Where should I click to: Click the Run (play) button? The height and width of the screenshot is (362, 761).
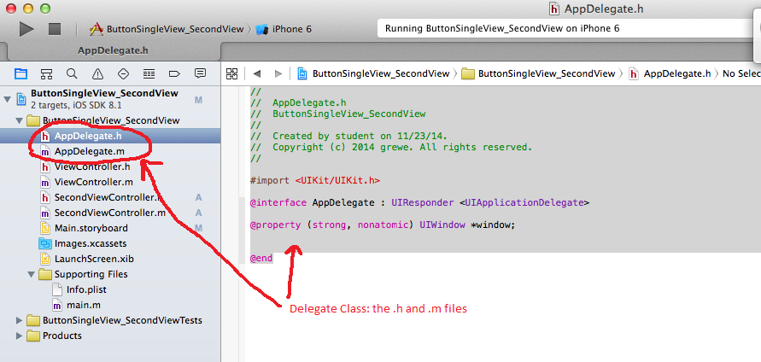click(x=26, y=28)
